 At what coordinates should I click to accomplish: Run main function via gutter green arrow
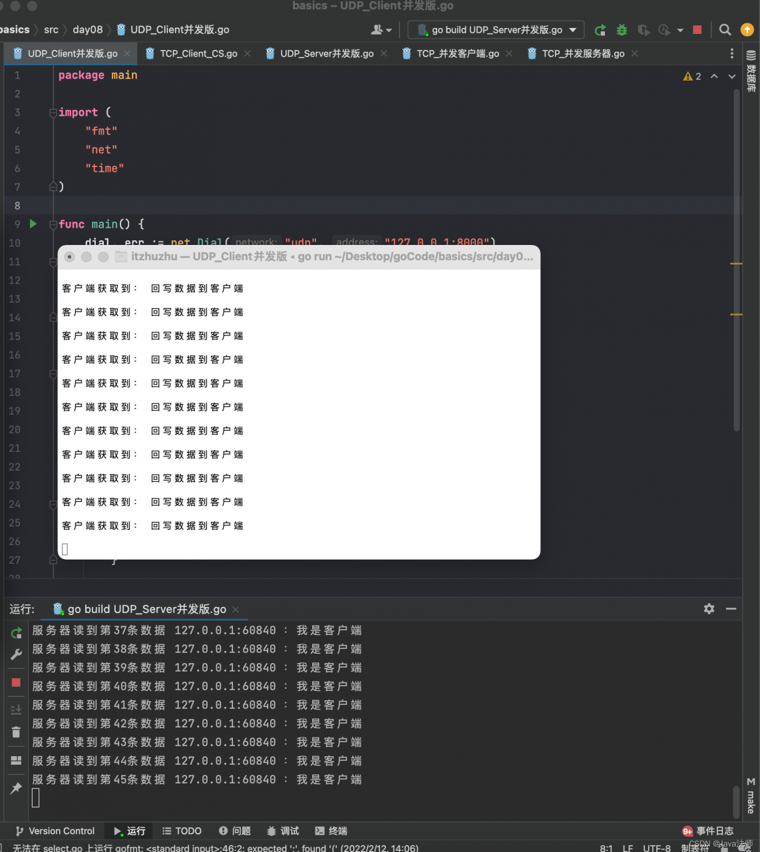point(33,224)
